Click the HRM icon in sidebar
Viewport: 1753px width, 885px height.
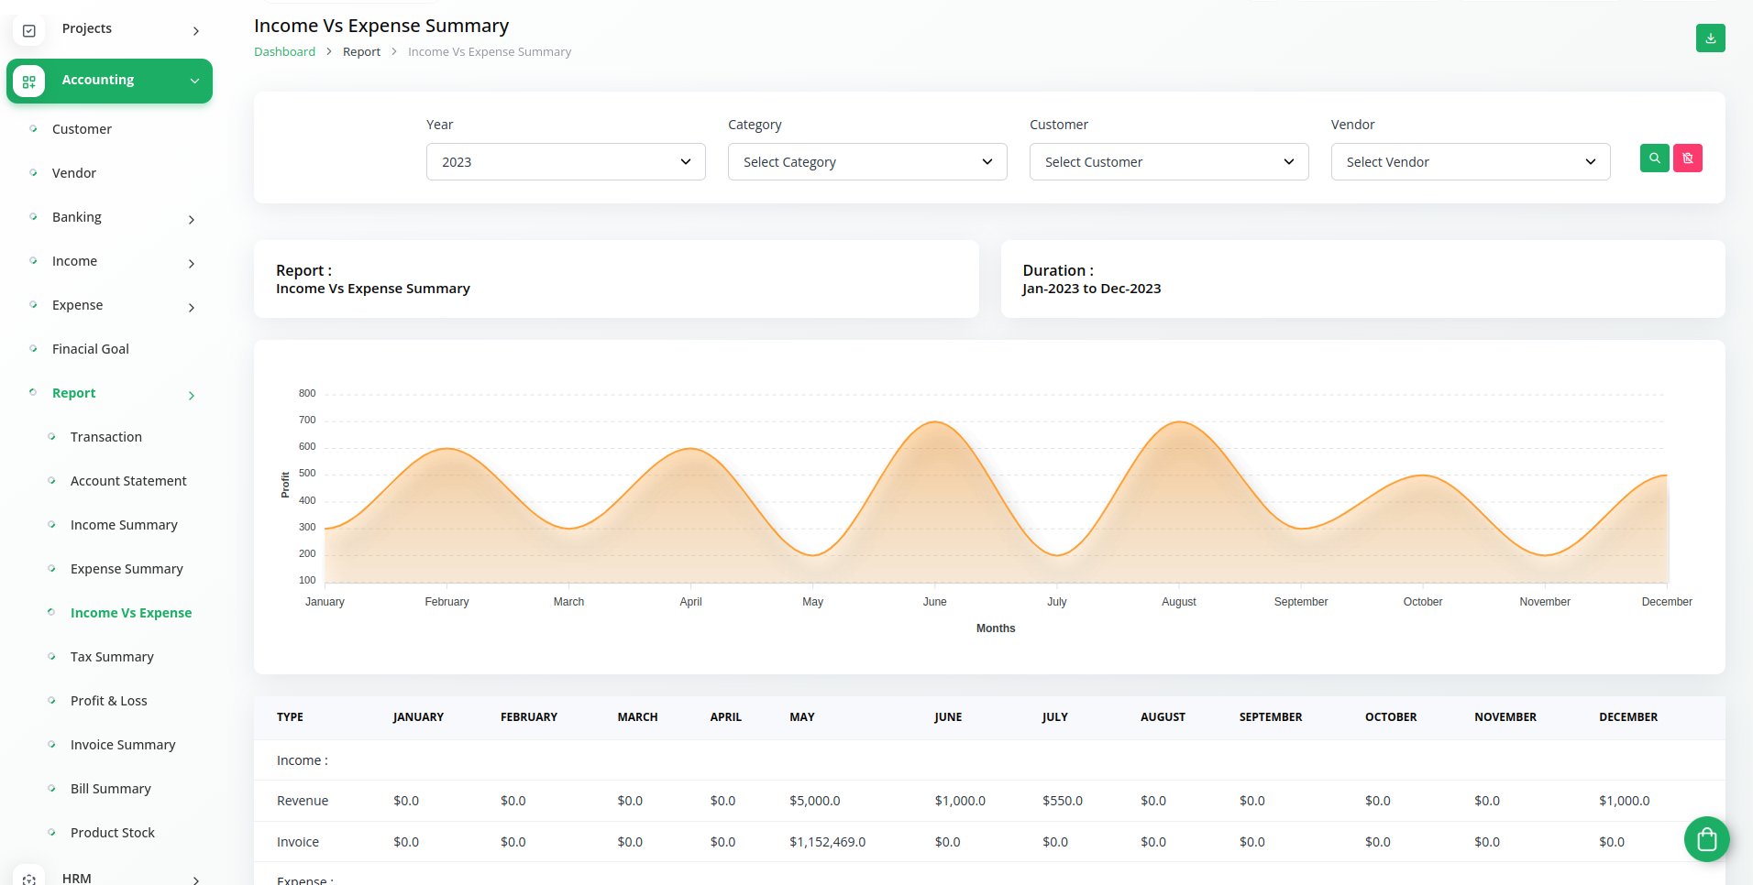(x=29, y=878)
